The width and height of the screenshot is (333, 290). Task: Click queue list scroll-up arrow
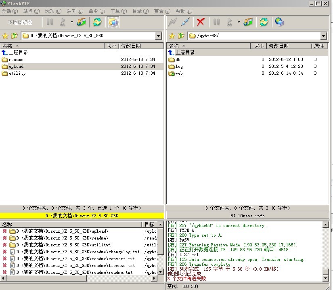[x=161, y=224]
